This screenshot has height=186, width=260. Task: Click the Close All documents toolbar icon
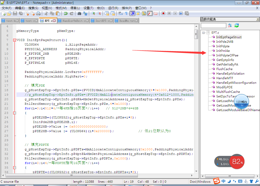click(32, 14)
